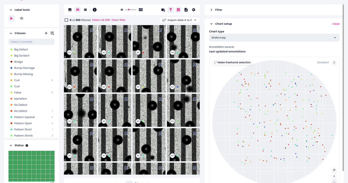Click Clear to reset Chart setup
The image size is (348, 183).
tap(336, 24)
